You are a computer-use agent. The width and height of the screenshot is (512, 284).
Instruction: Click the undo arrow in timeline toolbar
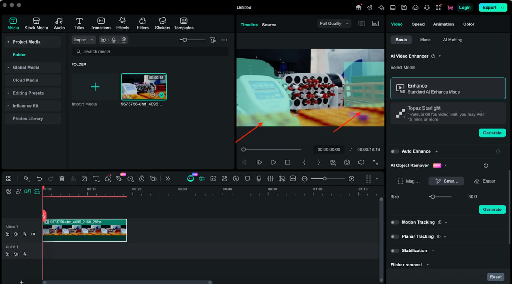[39, 179]
